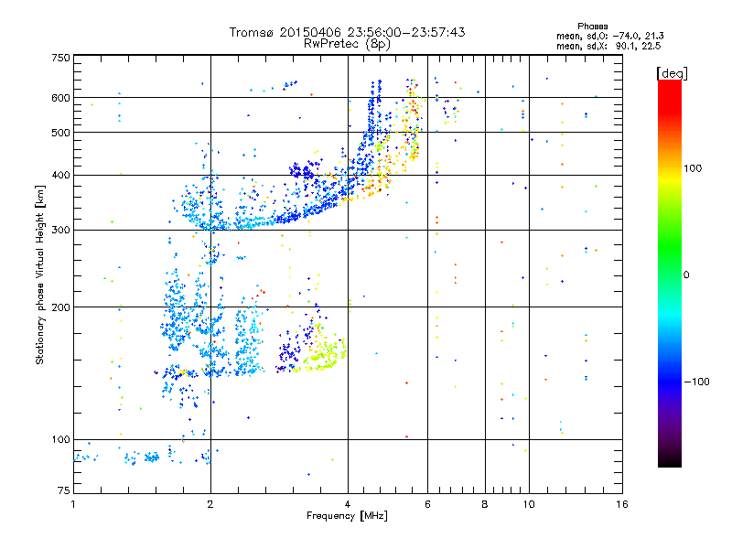
Task: Click the '[deg]' colorbar unit label
Action: point(672,74)
